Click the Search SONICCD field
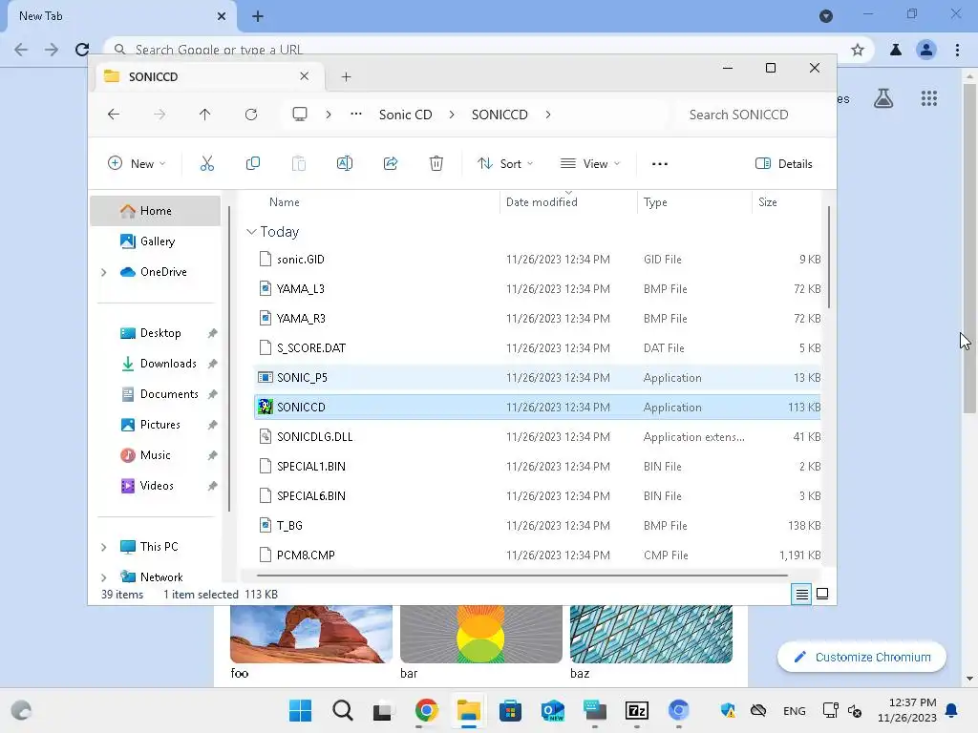Image resolution: width=978 pixels, height=733 pixels. (753, 115)
